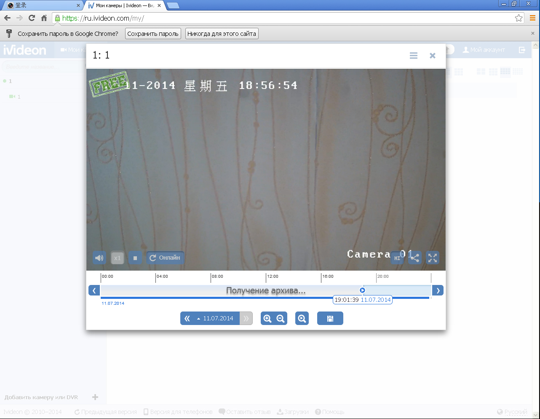The height and width of the screenshot is (419, 540).
Task: Toggle HI video quality
Action: point(397,258)
